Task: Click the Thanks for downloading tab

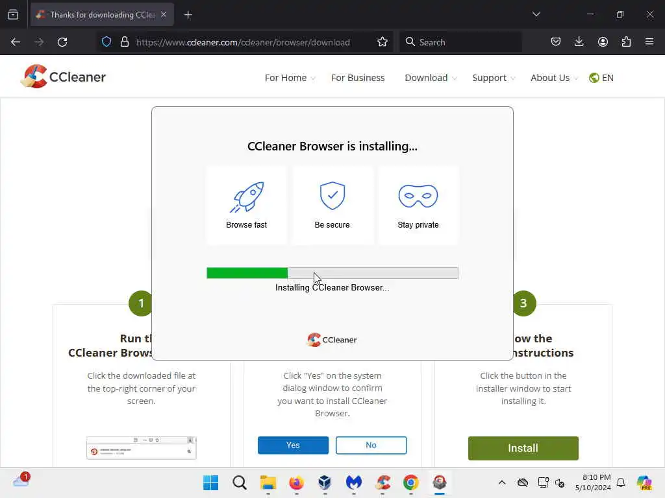Action: click(102, 14)
